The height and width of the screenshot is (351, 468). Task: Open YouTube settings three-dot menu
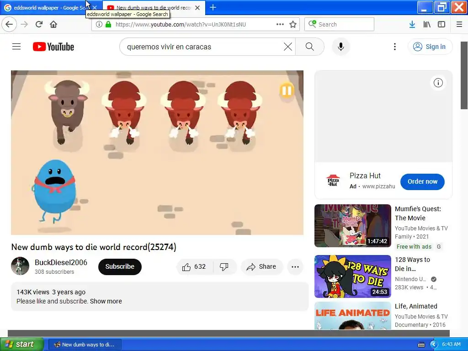coord(394,47)
